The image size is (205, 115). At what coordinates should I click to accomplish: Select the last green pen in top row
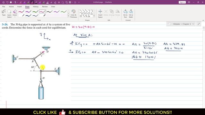64,11
